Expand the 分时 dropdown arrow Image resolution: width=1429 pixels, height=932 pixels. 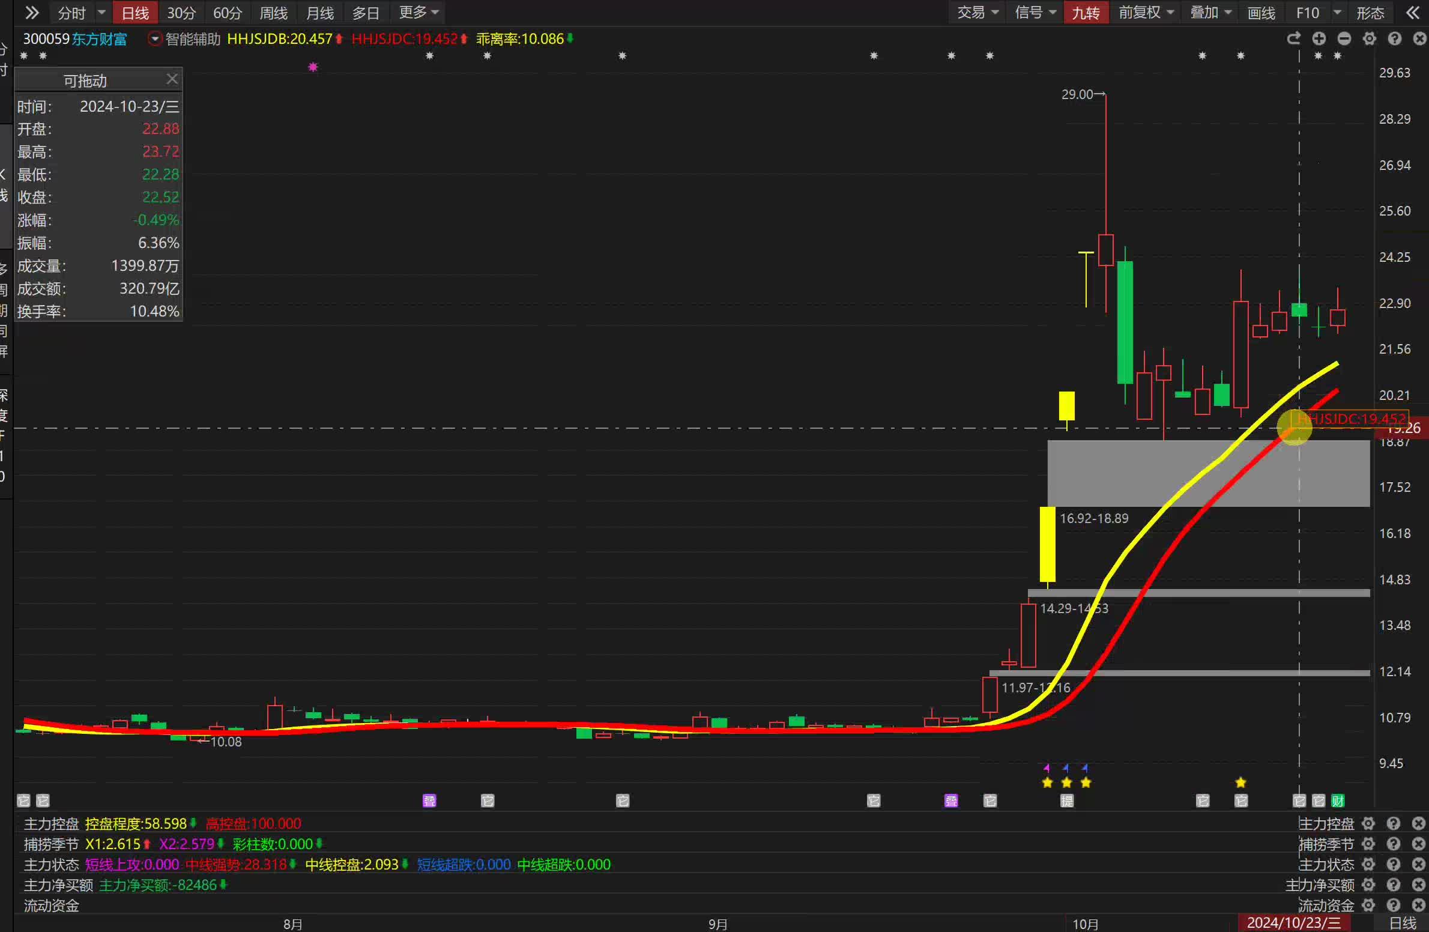[101, 13]
